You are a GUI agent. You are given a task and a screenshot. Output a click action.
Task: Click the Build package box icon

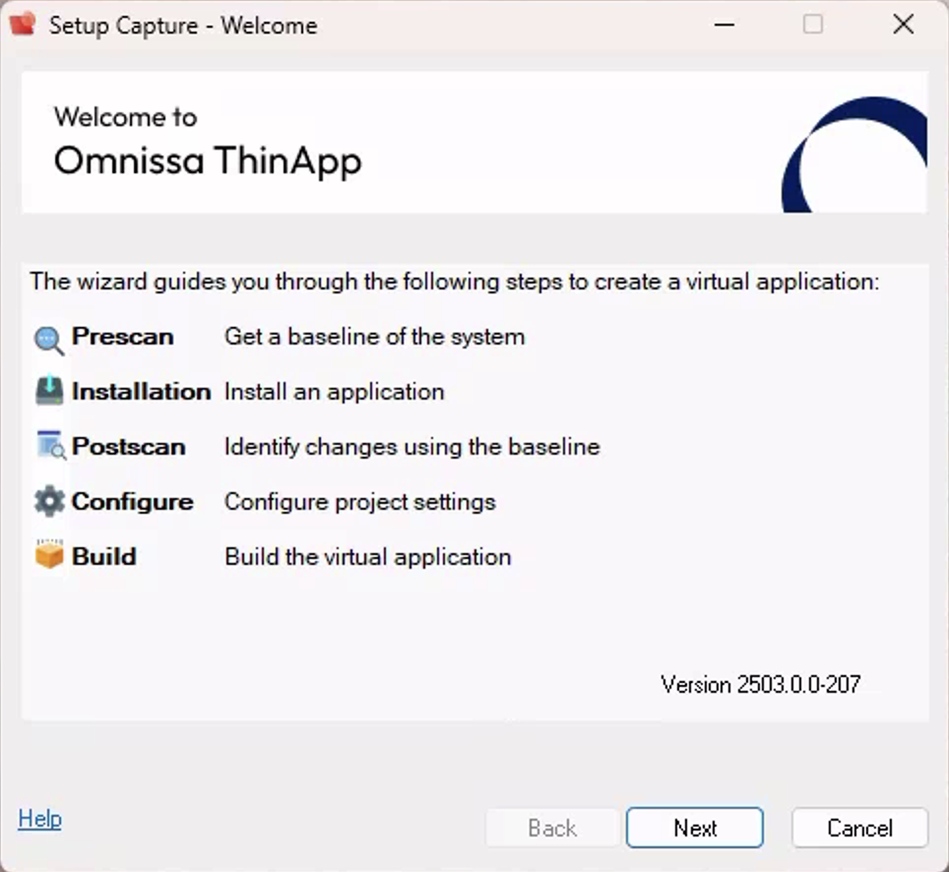point(48,556)
